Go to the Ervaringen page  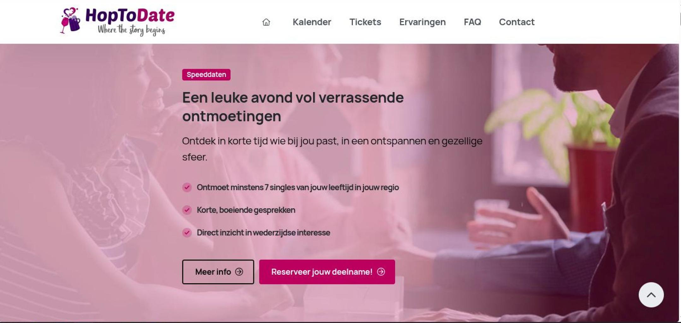[422, 22]
